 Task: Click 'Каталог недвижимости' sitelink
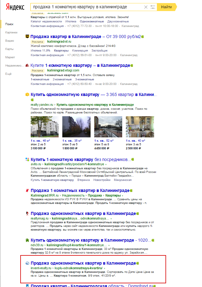pos(46,21)
